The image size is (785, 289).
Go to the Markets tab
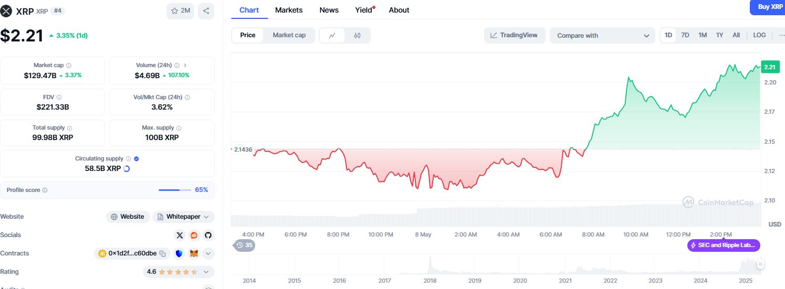click(x=289, y=10)
